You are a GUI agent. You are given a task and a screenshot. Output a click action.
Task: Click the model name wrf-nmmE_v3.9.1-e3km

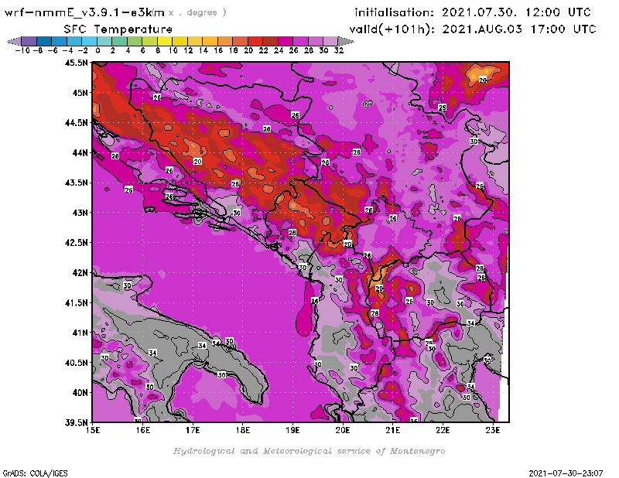(x=84, y=12)
